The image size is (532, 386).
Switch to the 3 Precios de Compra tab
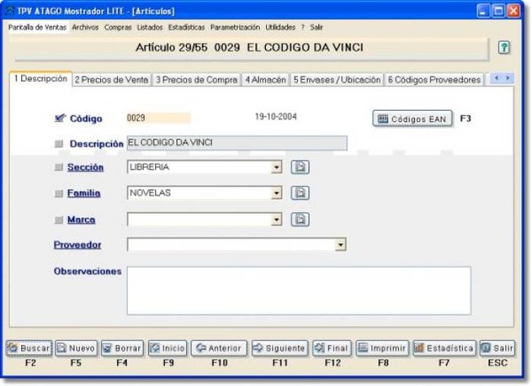pos(196,80)
